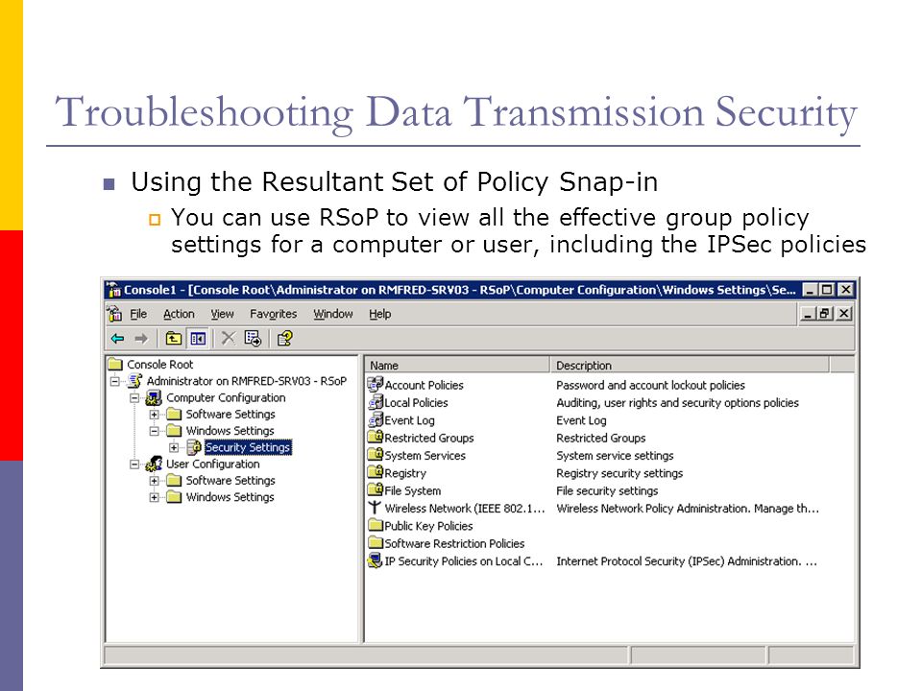Viewport: 922px width, 691px height.
Task: Click 'Restricted Groups' name text
Action: [429, 438]
